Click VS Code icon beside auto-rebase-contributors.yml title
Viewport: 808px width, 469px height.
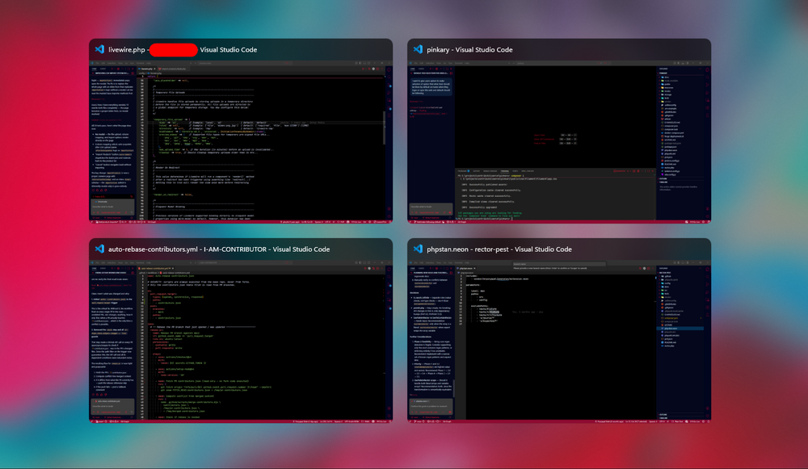point(100,249)
